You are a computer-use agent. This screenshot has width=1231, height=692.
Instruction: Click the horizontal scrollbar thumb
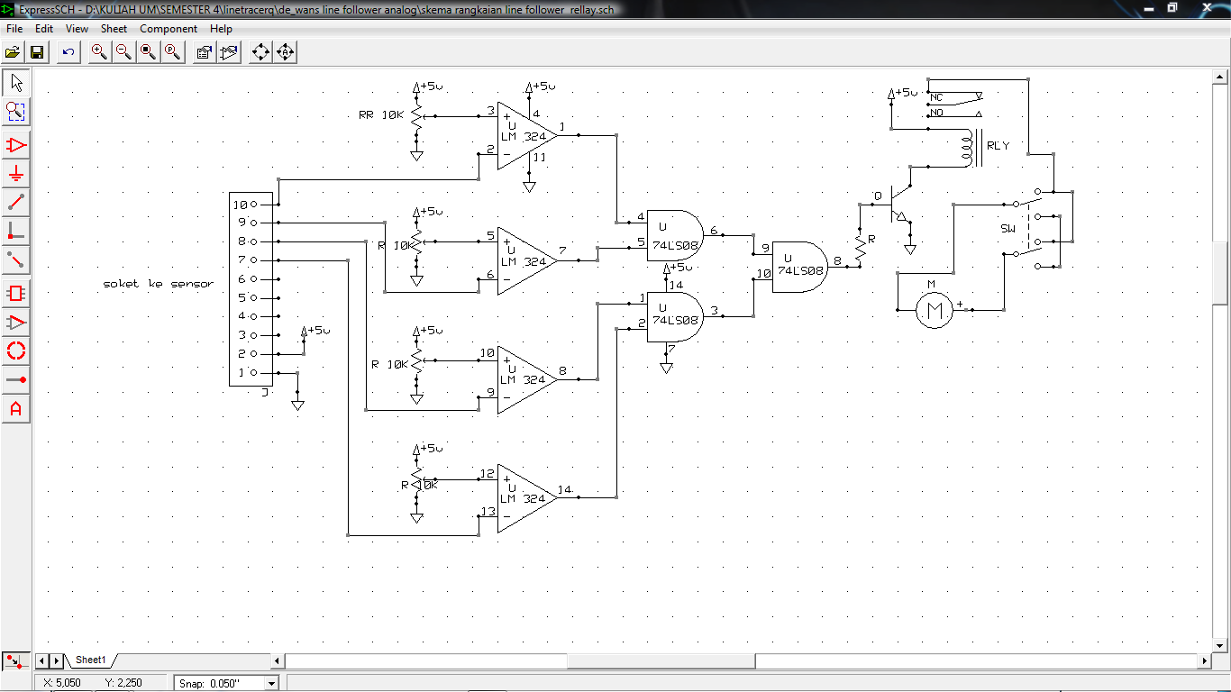coord(661,660)
